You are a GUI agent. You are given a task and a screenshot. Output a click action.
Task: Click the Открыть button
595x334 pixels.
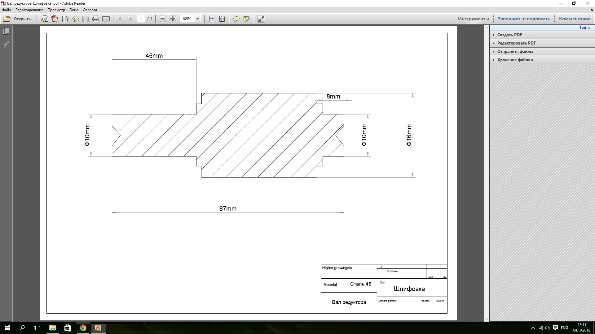(17, 19)
